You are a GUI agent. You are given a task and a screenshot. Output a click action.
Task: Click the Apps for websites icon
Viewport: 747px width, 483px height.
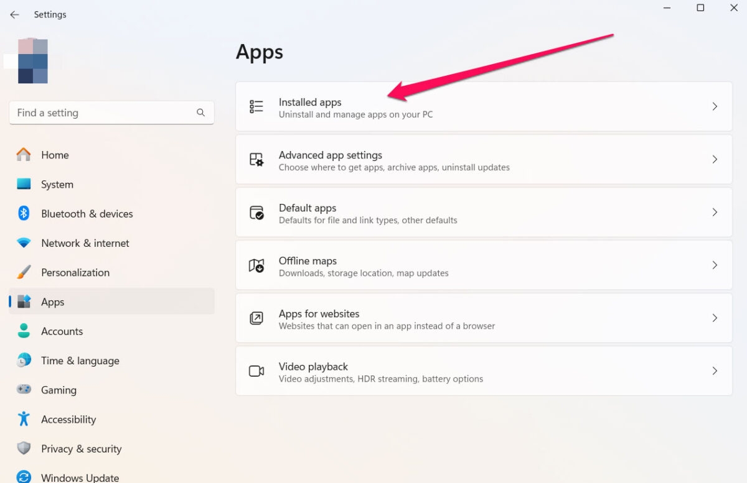[256, 318]
